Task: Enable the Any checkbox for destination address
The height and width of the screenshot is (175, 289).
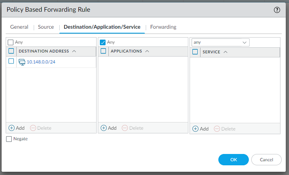Action: (11, 42)
